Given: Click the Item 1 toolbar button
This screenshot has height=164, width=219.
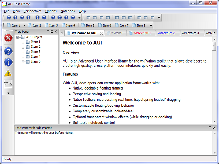Looking at the screenshot, I should pyautogui.click(x=14, y=25).
